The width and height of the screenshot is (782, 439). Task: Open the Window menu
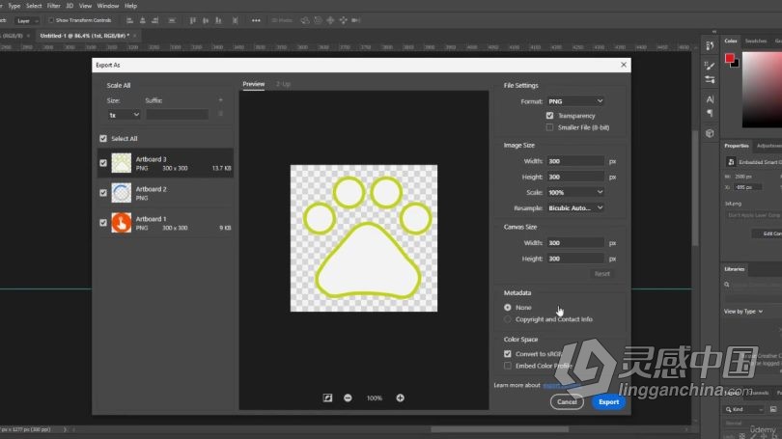tap(108, 6)
